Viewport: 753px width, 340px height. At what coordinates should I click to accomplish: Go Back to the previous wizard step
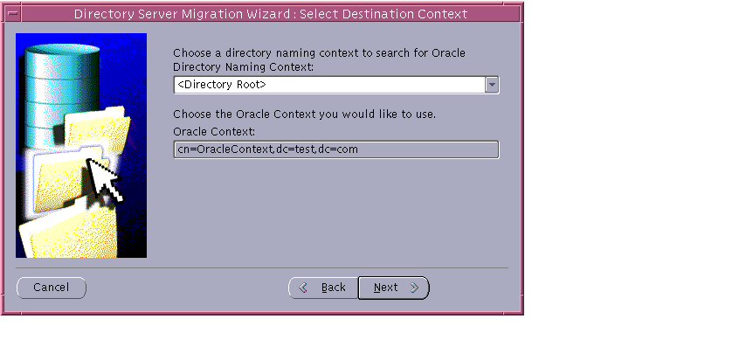pos(323,288)
